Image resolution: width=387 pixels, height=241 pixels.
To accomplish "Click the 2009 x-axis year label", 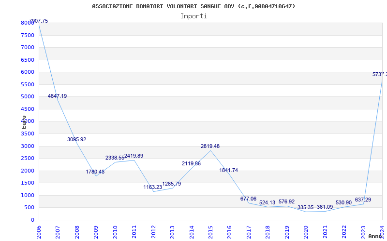I will pos(96,232).
